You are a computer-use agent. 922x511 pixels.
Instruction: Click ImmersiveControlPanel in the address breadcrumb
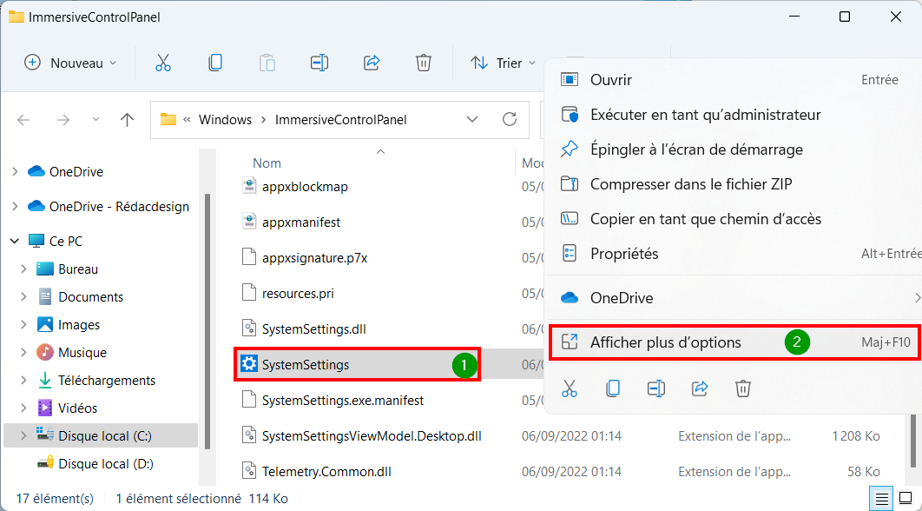341,120
